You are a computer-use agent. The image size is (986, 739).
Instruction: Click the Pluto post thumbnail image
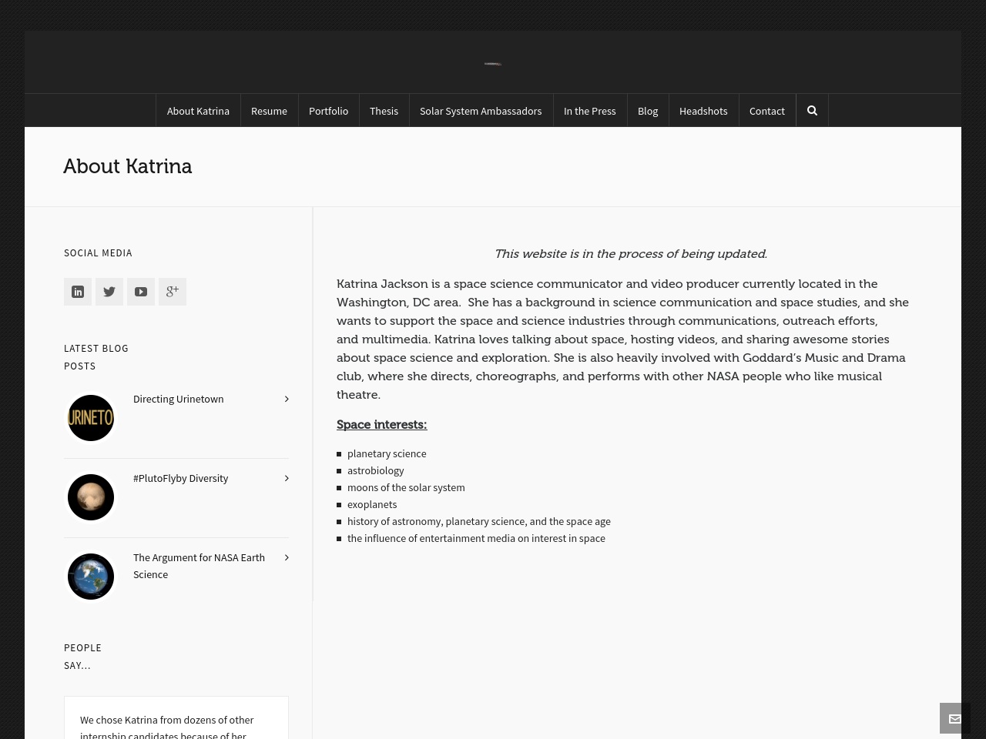tap(91, 497)
